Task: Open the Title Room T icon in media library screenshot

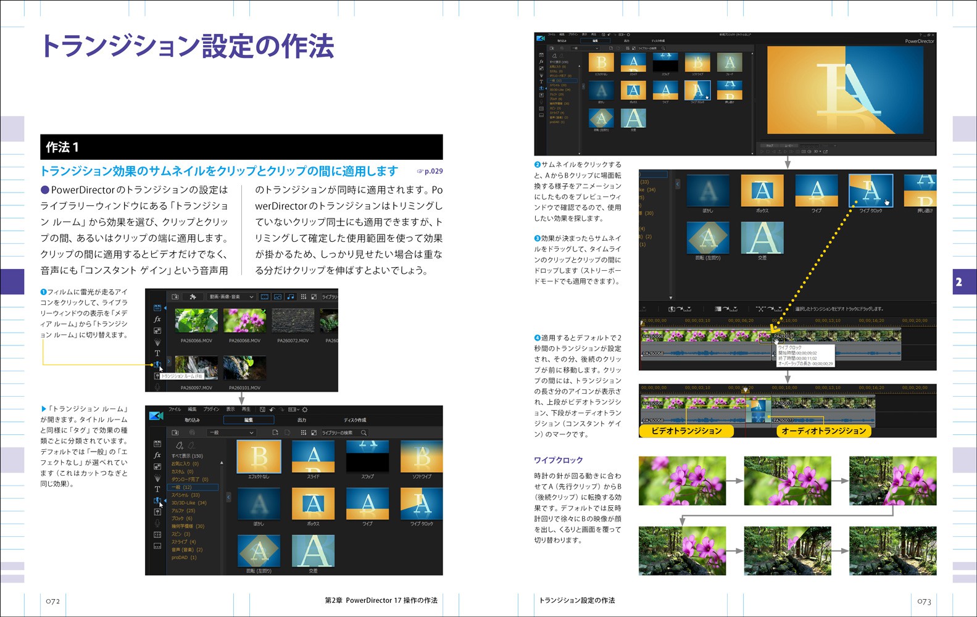Action: tap(157, 353)
